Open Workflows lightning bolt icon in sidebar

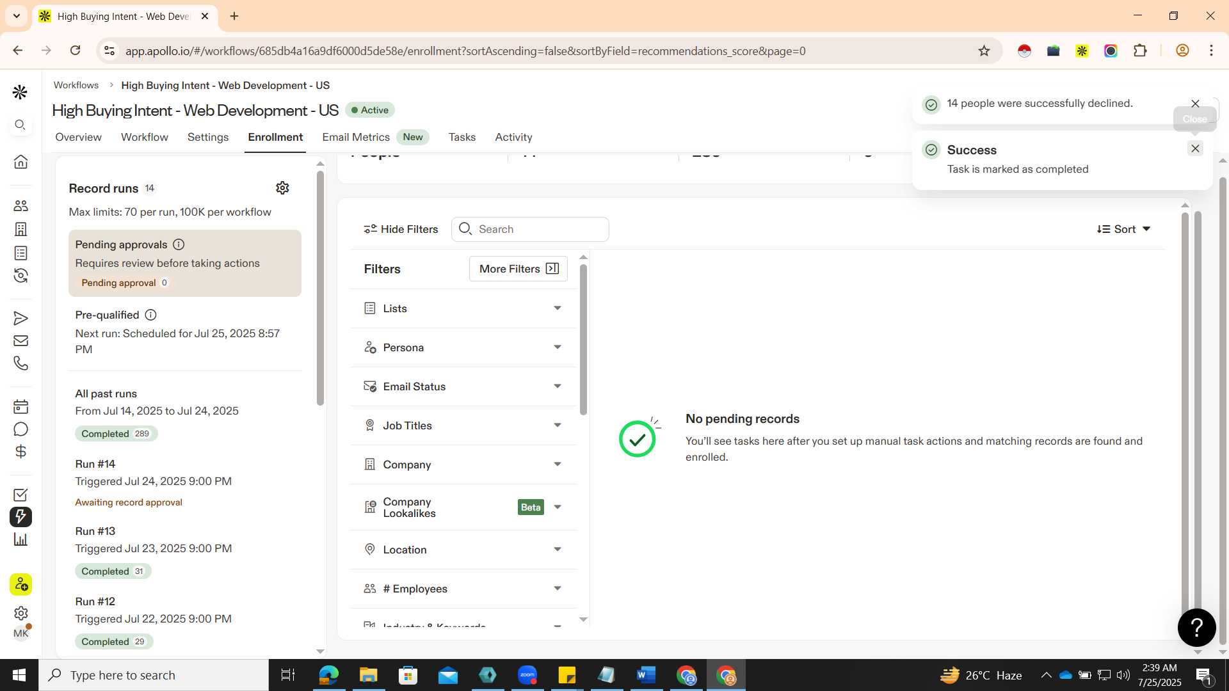tap(20, 517)
